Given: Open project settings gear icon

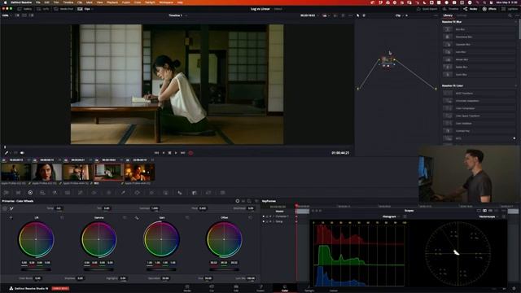Looking at the screenshot, I should pos(514,288).
